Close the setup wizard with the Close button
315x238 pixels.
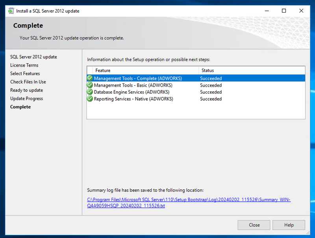coord(254,225)
